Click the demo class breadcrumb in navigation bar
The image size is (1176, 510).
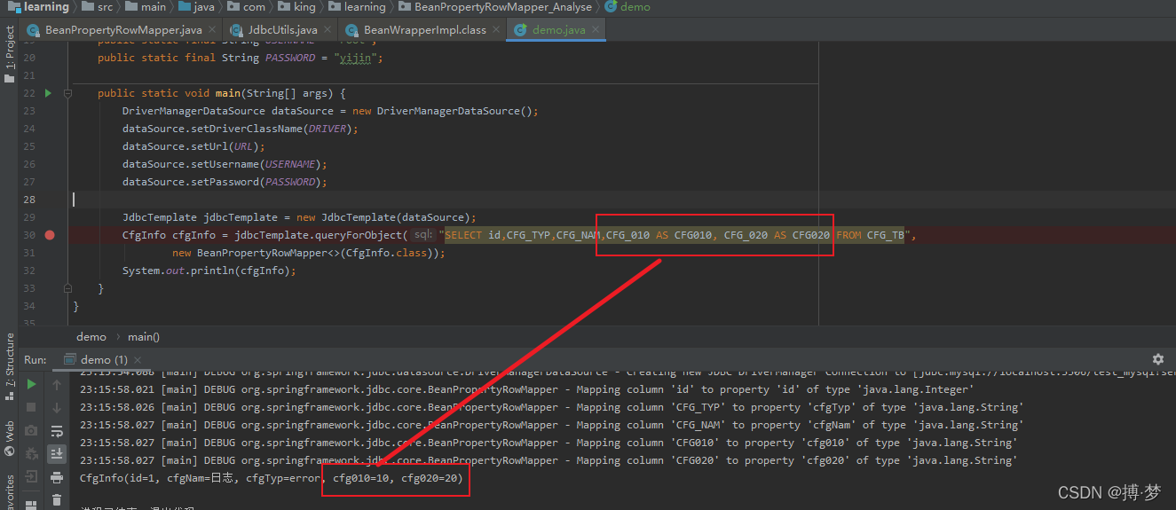(627, 7)
